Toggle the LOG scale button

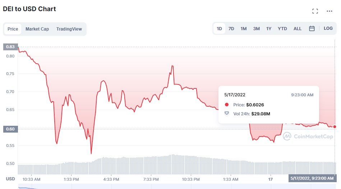(328, 29)
